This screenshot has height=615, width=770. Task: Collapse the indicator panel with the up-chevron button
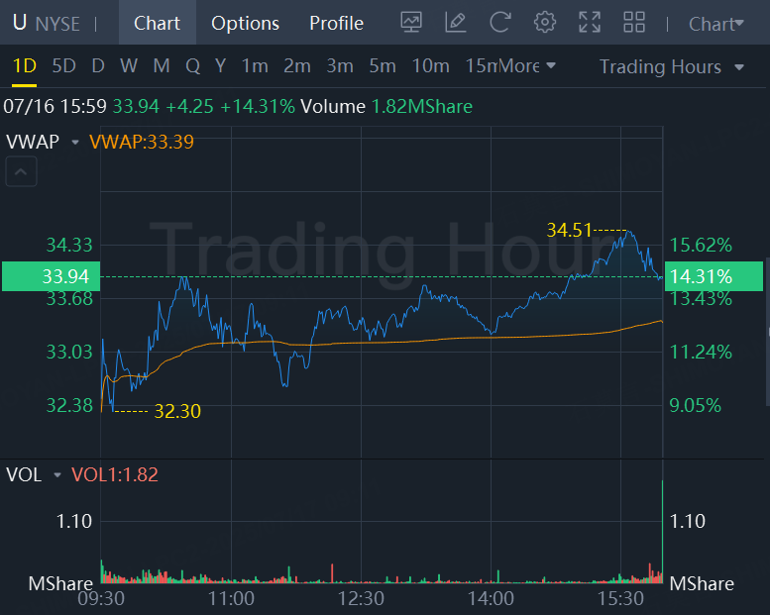tap(22, 172)
